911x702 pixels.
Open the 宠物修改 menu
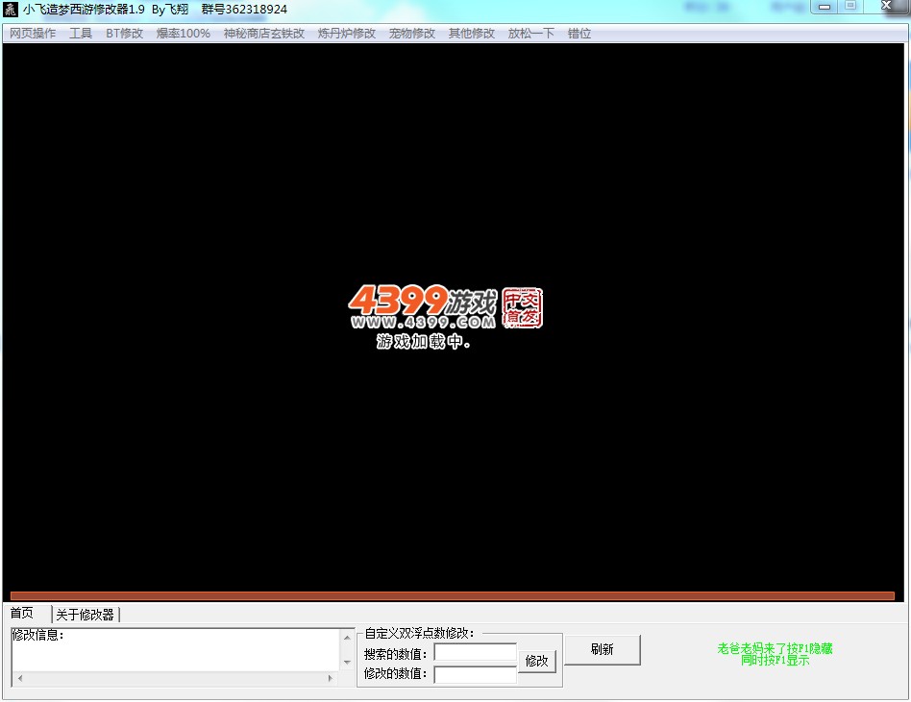coord(412,34)
